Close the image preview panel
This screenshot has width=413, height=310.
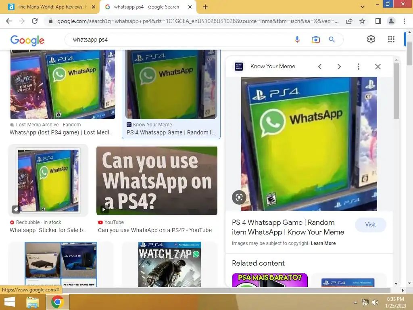(x=378, y=67)
